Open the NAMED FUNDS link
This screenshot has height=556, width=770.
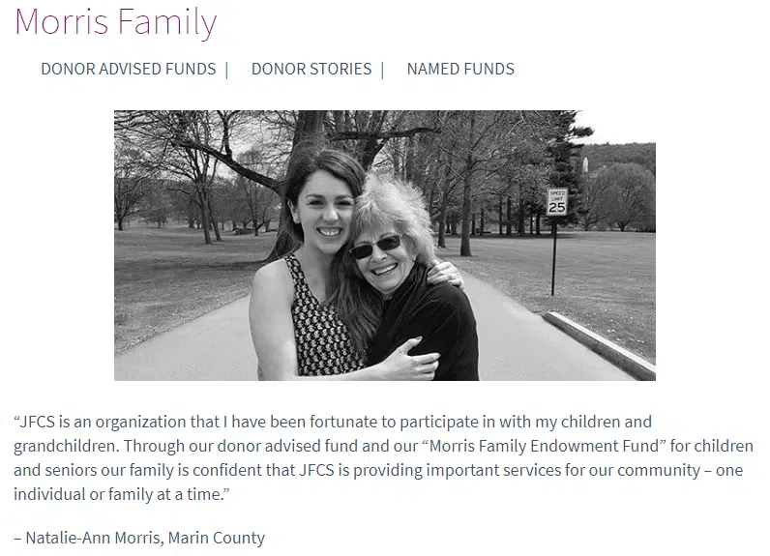click(460, 69)
